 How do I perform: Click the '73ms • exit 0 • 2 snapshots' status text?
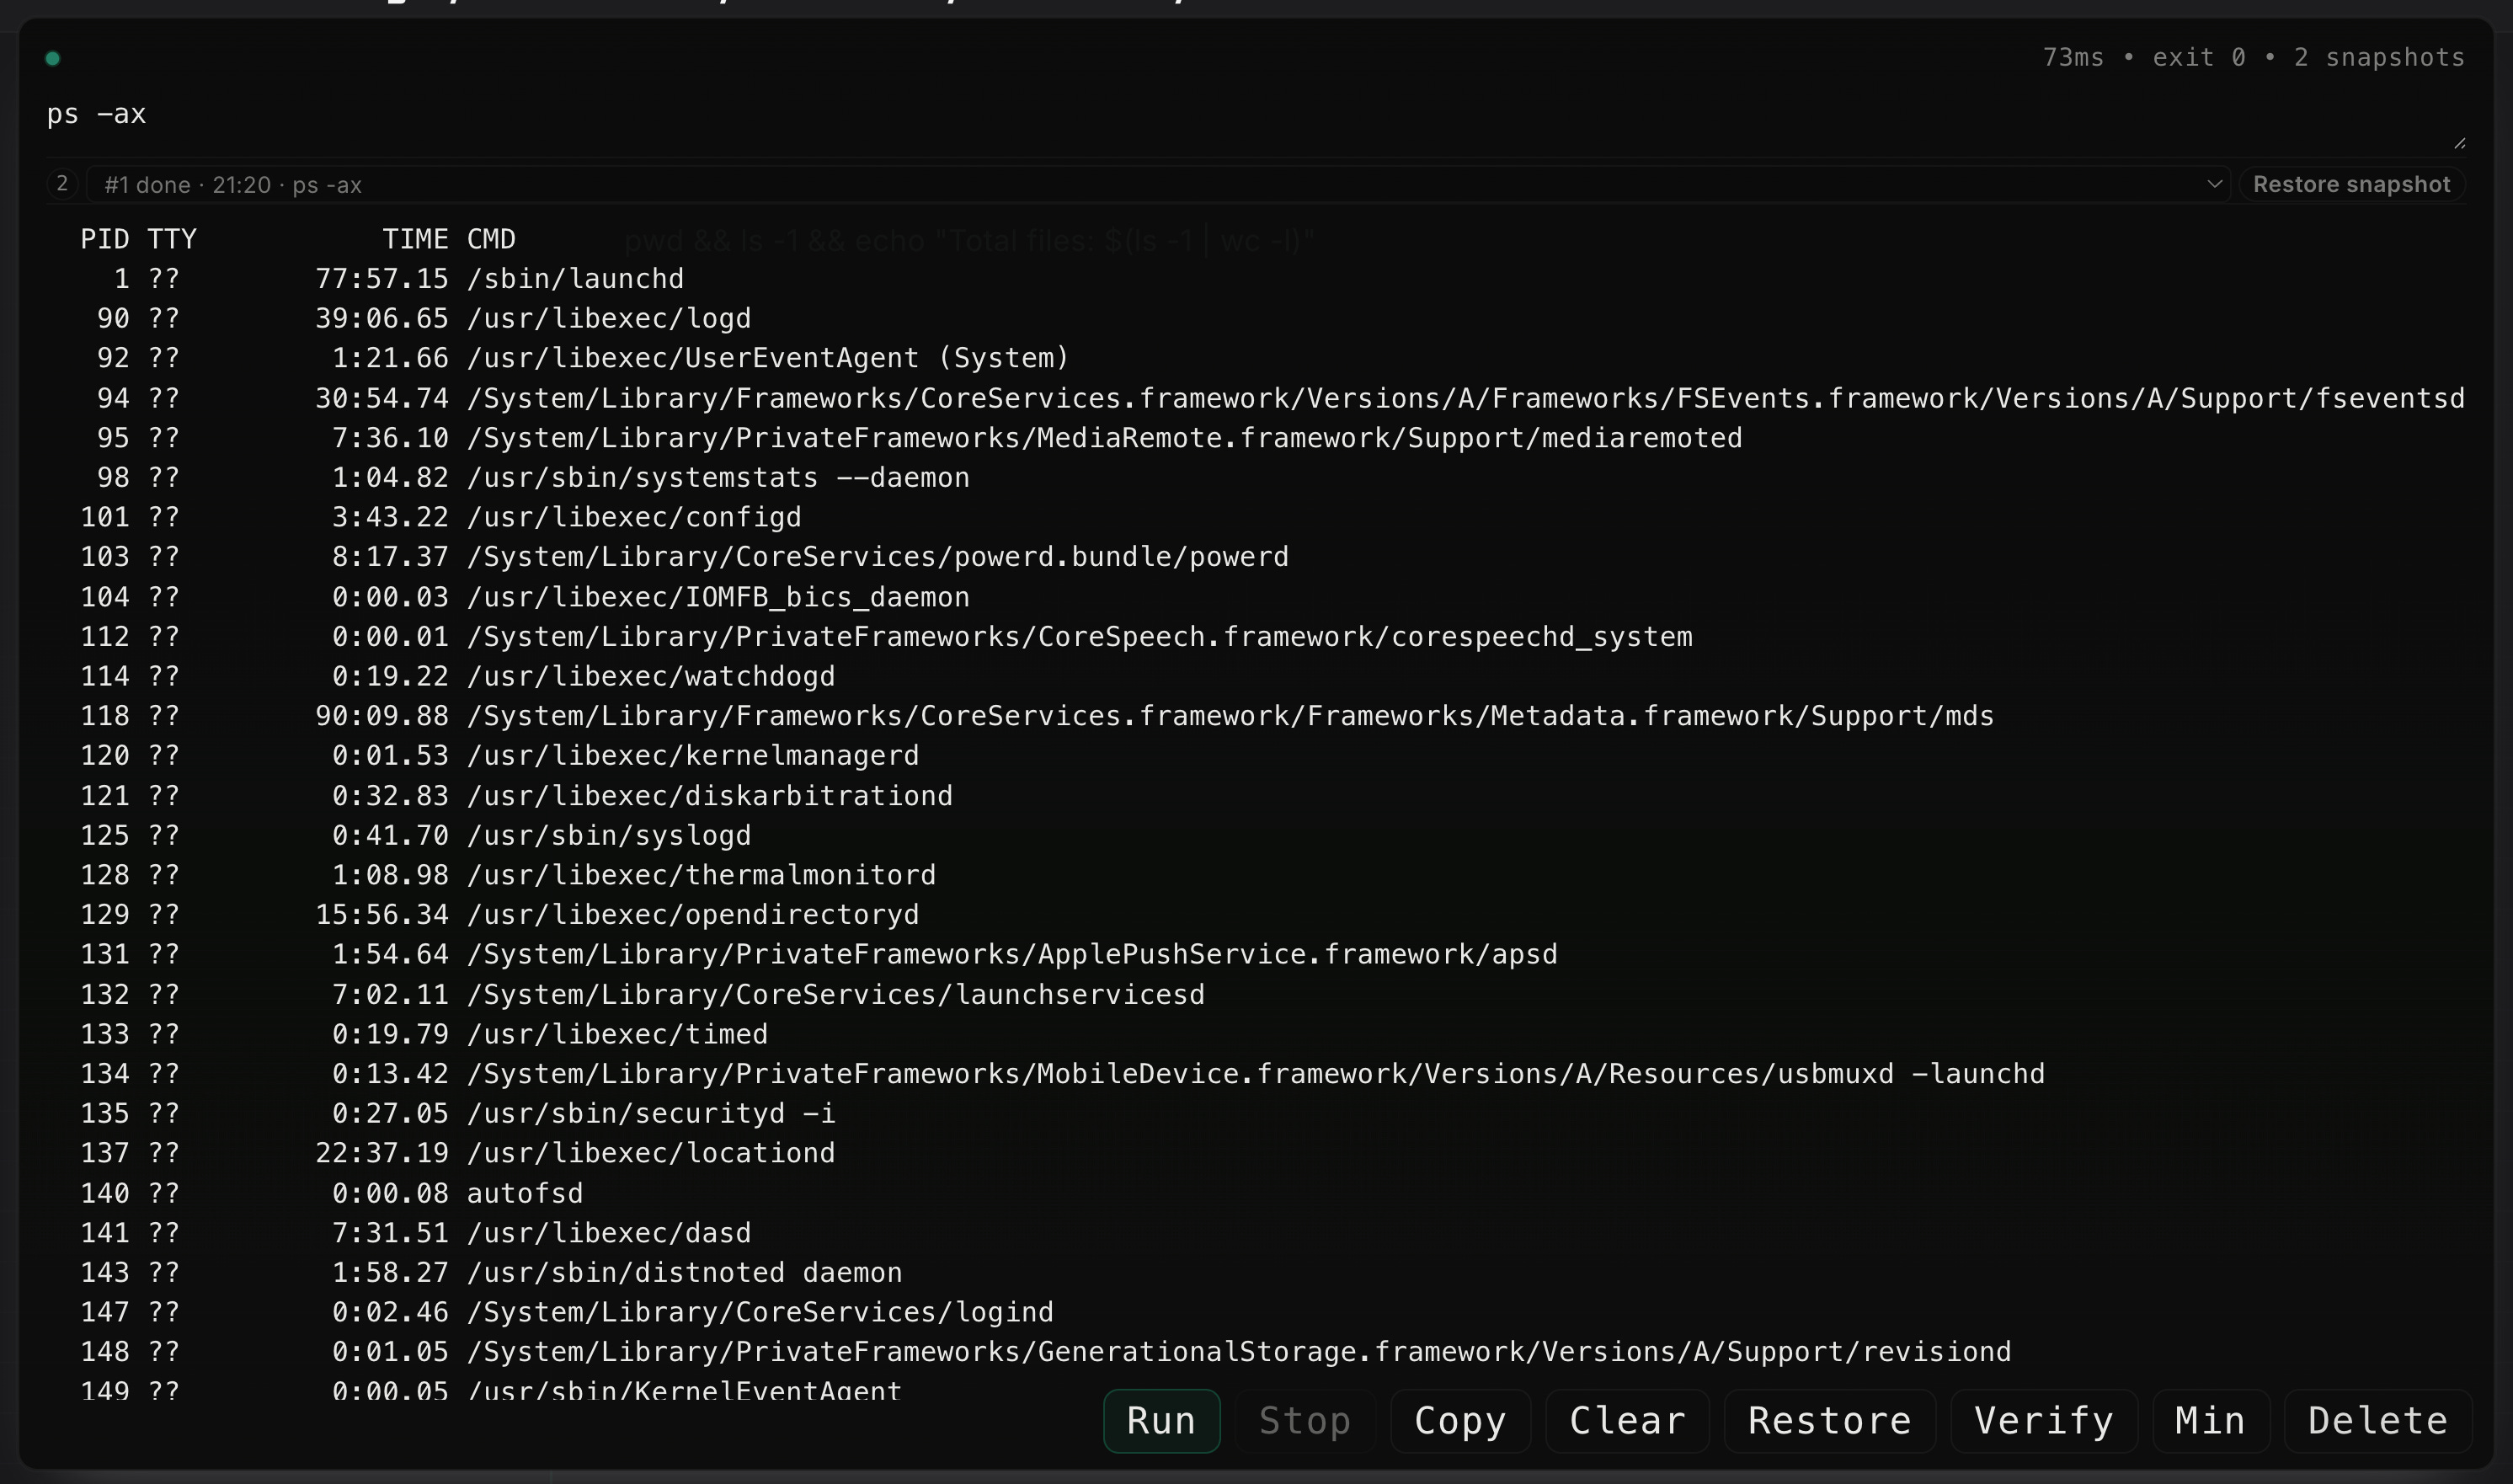coord(2253,58)
